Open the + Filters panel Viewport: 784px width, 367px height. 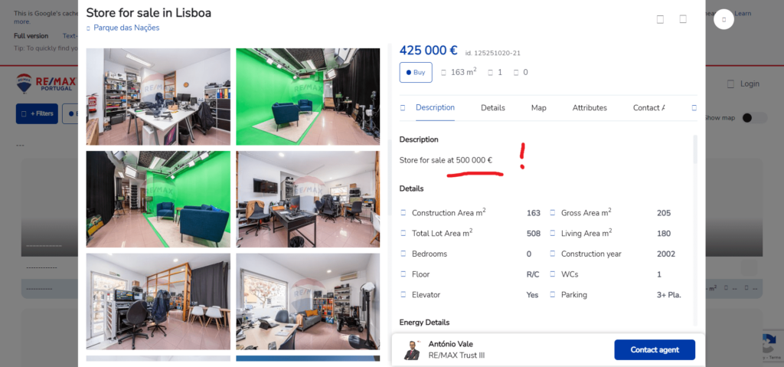click(37, 114)
